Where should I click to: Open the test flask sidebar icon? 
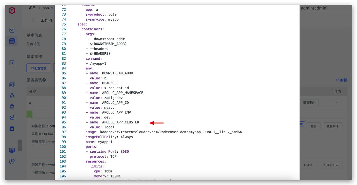[x=12, y=96]
